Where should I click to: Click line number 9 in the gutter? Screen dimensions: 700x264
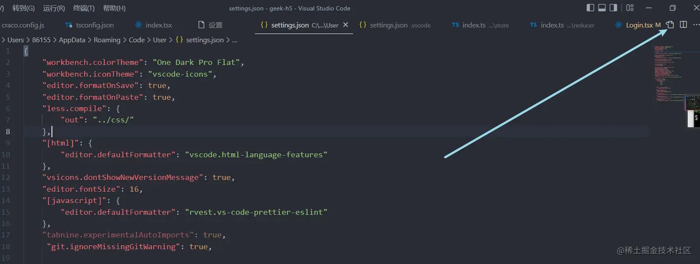[8, 143]
